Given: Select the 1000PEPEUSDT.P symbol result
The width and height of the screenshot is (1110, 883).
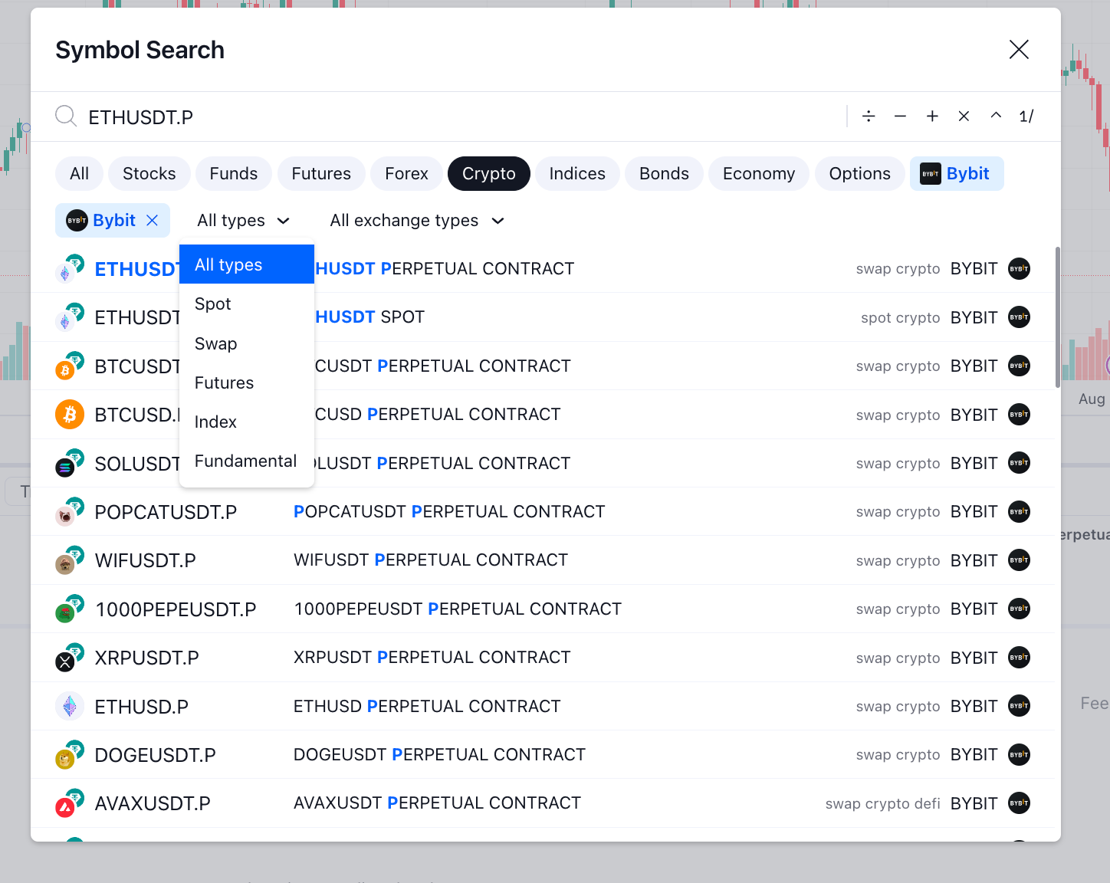Looking at the screenshot, I should (x=543, y=609).
